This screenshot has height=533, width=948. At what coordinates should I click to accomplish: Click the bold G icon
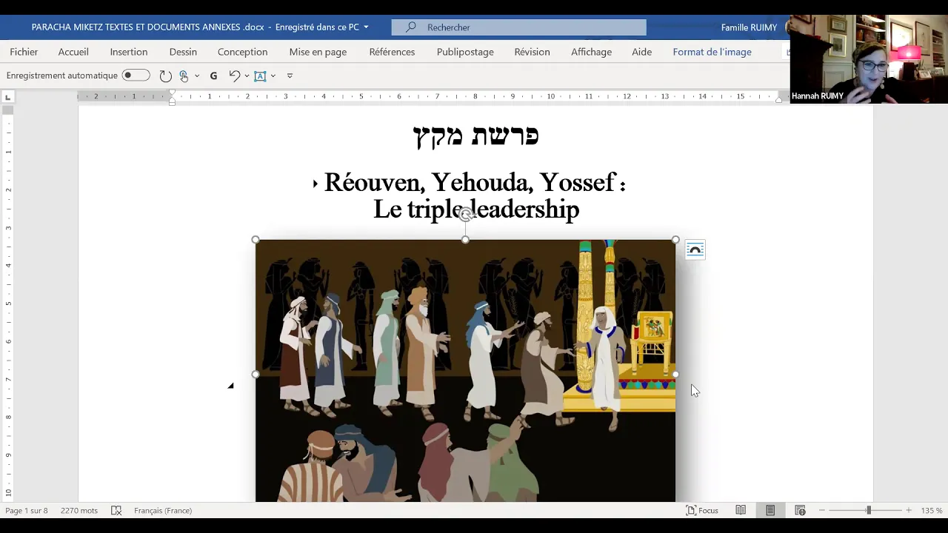tap(213, 76)
